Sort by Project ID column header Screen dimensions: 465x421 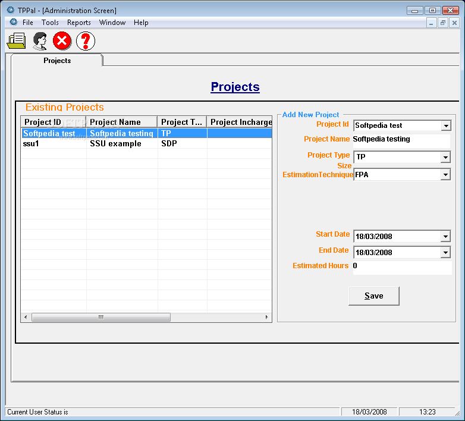pyautogui.click(x=54, y=122)
